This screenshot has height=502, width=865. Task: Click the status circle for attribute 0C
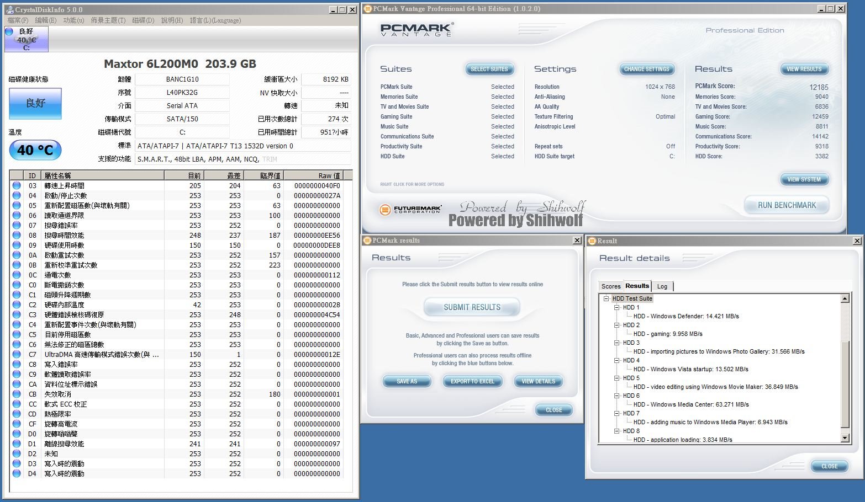pos(17,275)
